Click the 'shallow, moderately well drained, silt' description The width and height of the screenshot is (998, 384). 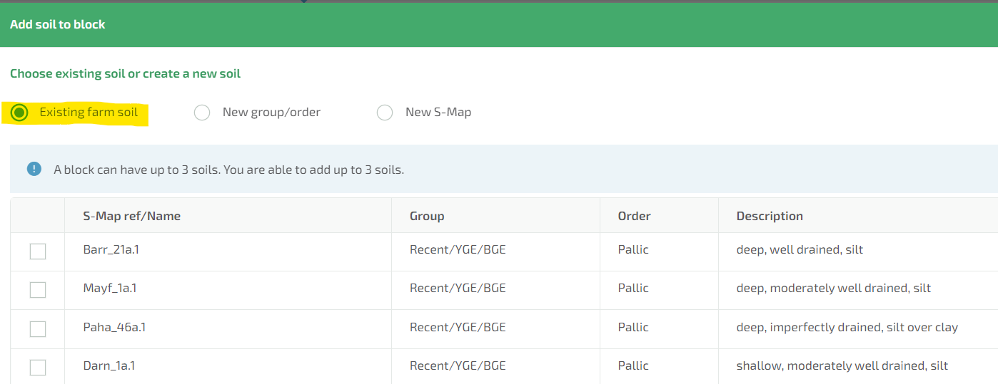[x=842, y=365]
